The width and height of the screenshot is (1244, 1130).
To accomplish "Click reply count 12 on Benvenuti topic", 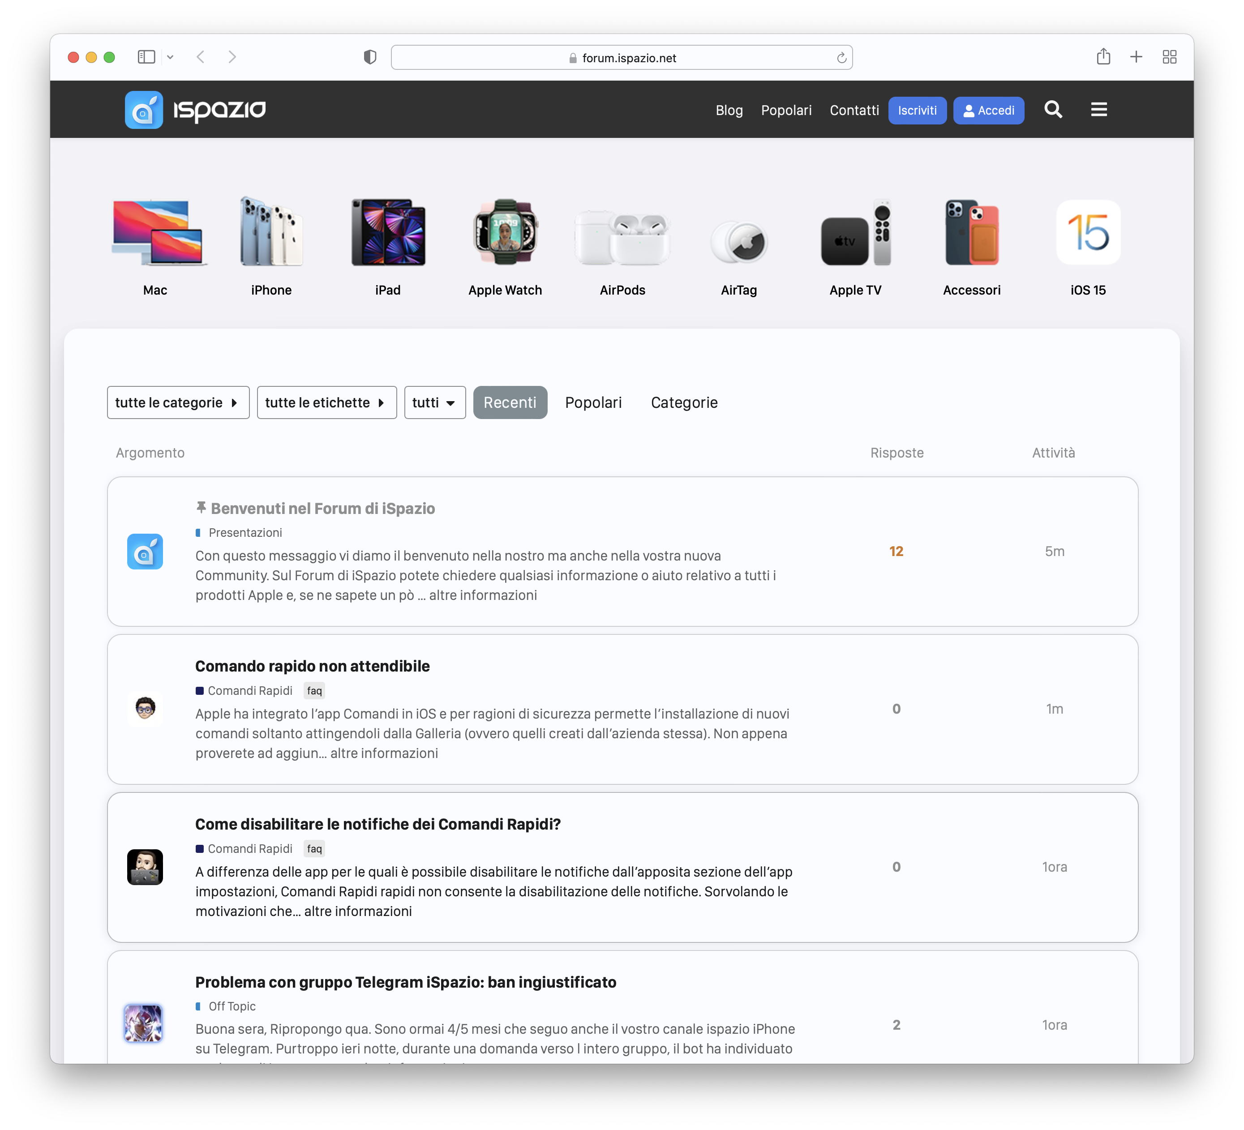I will (896, 552).
